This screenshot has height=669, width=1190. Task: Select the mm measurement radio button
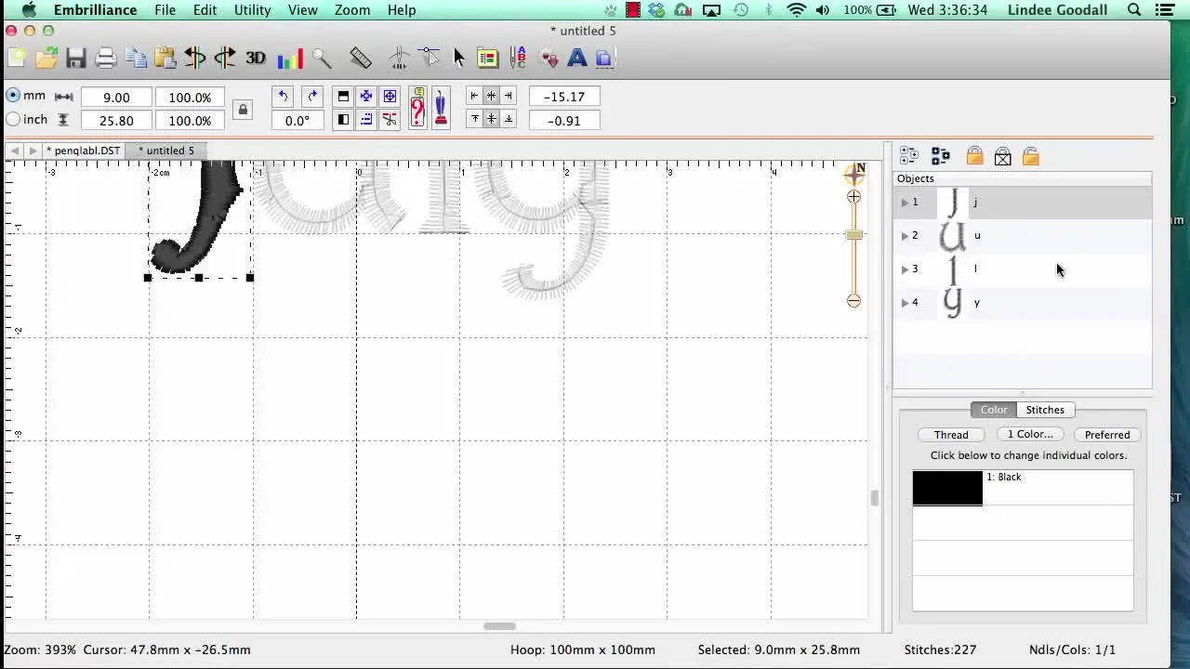(x=14, y=95)
